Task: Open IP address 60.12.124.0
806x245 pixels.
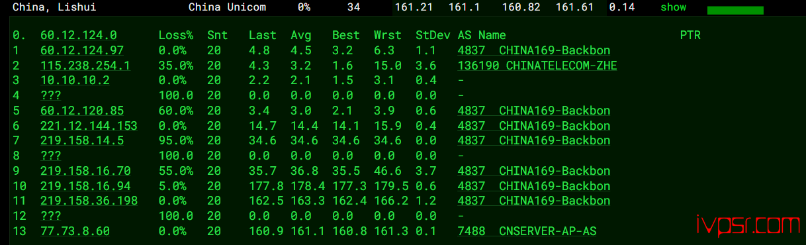Action: click(79, 35)
